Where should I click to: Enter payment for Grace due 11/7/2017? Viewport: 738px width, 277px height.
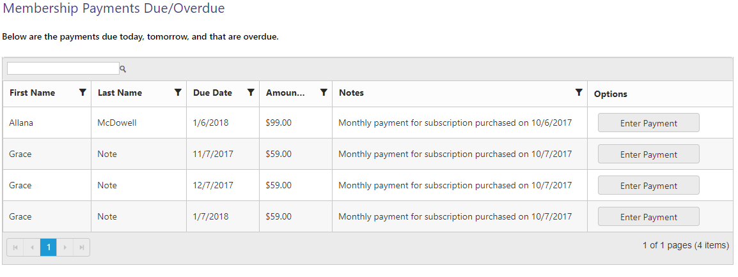[x=648, y=154]
